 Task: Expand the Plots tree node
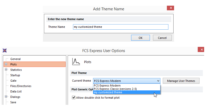[x=6, y=64]
